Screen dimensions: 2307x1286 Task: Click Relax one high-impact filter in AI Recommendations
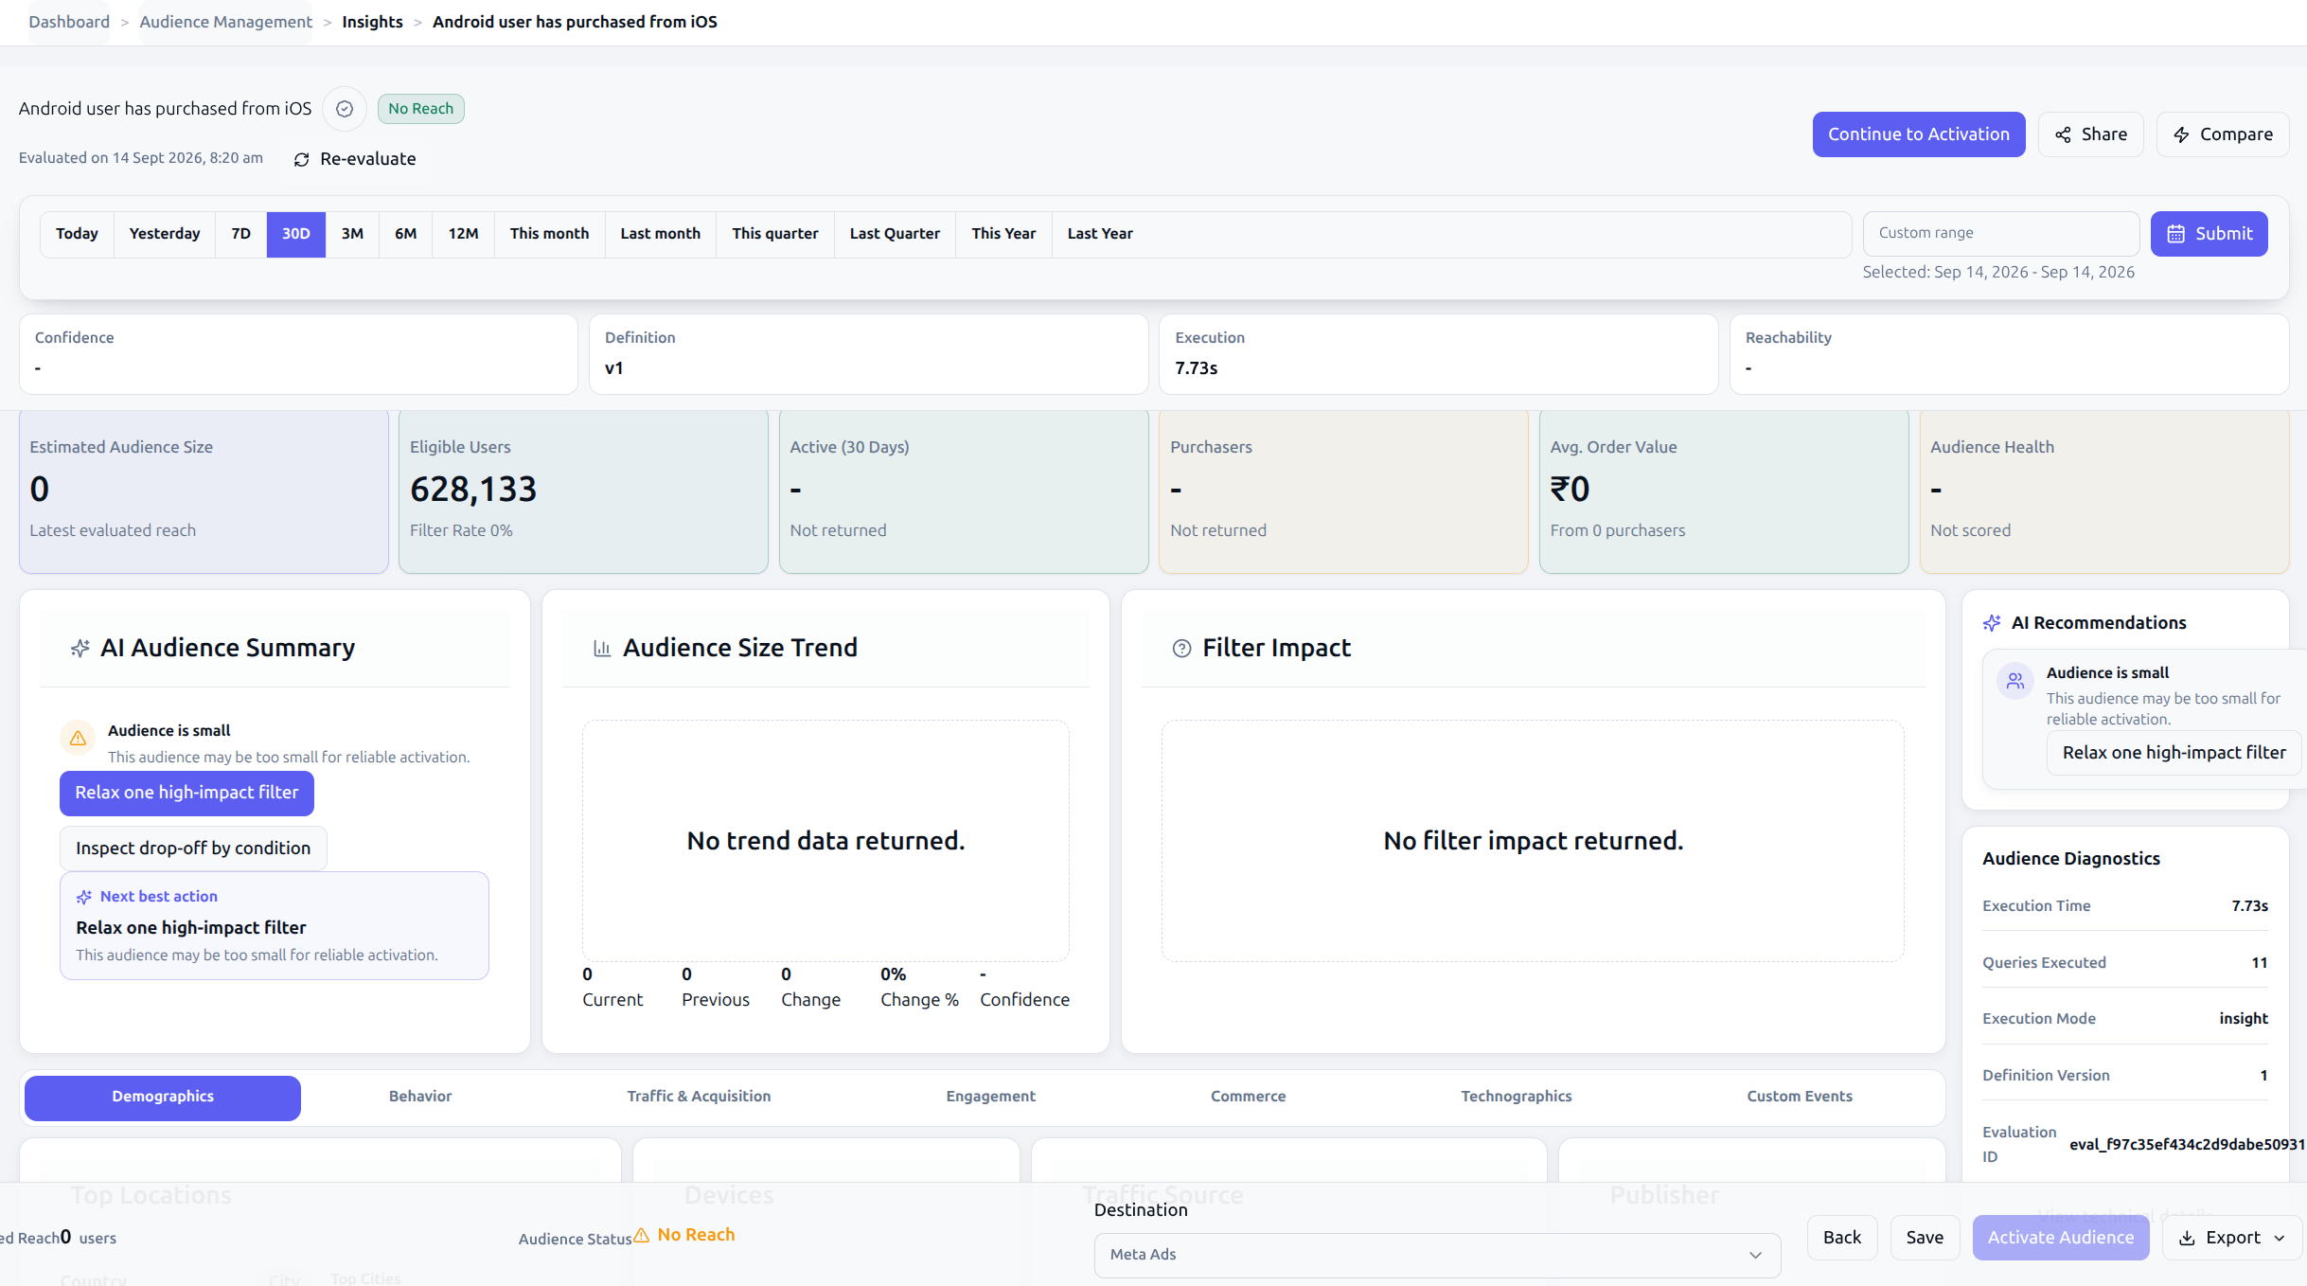[2174, 754]
